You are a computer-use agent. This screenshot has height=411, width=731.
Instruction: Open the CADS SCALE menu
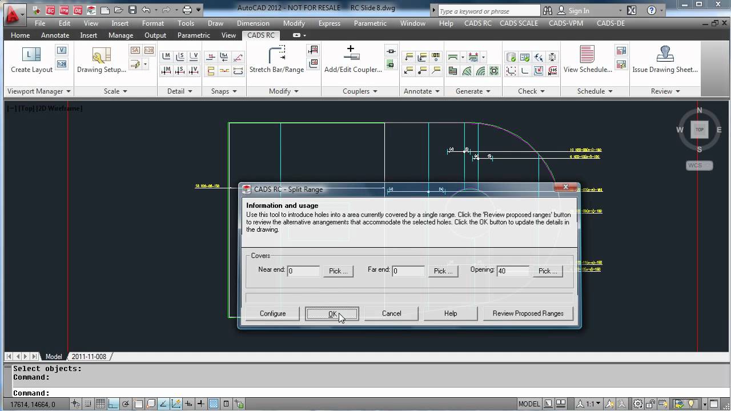pos(519,23)
